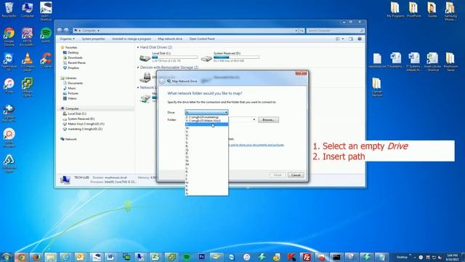Screen dimensions: 465x262
Task: Open Chrome from the taskbar
Action: point(21,257)
